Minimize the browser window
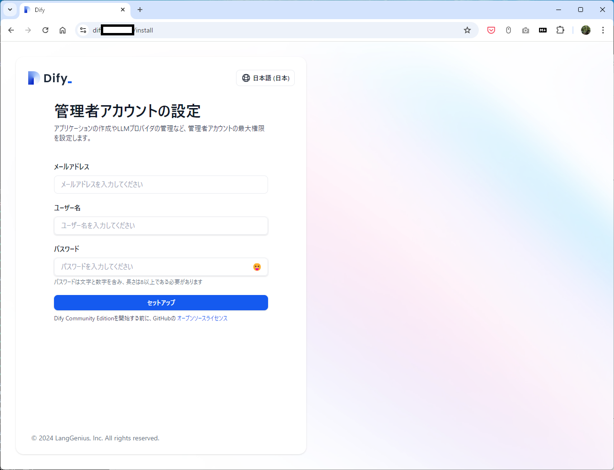This screenshot has width=614, height=470. (x=559, y=10)
